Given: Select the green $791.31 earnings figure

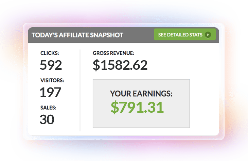Looking at the screenshot, I should pos(137,107).
